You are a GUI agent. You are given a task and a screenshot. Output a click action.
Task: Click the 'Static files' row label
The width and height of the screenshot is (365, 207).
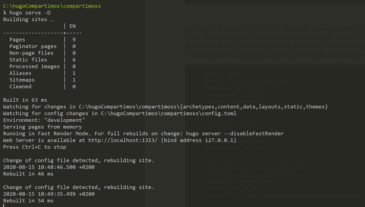[28, 60]
